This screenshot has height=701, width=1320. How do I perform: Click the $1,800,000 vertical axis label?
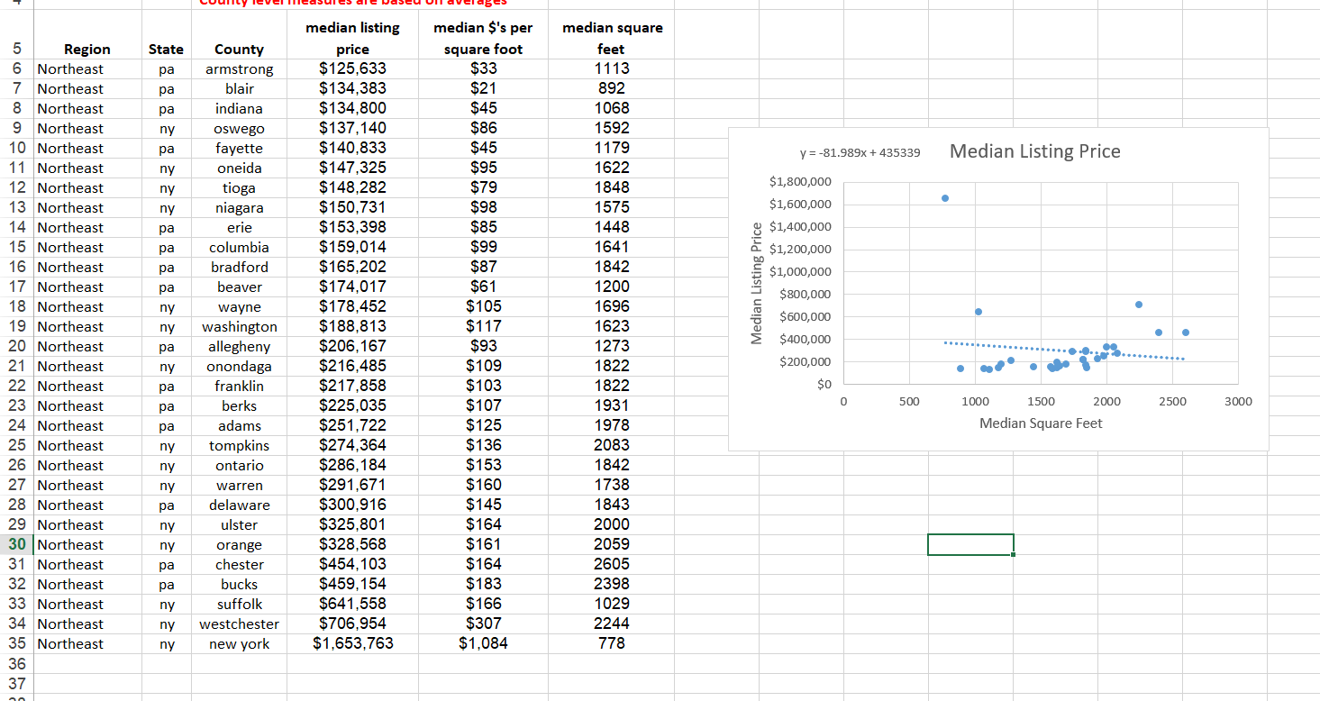801,182
